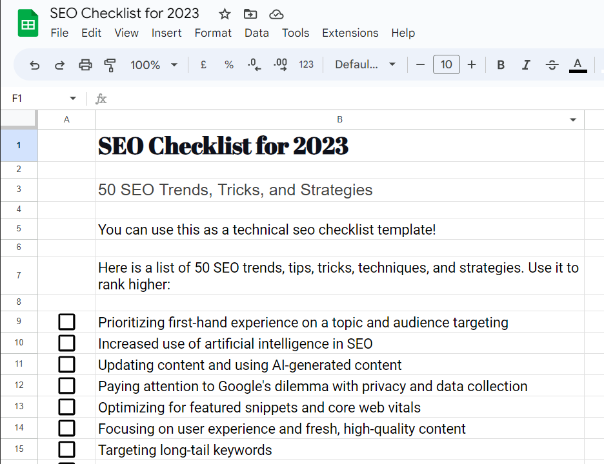Tick checkbox for Targeting long-tail keywords
Screen dimensions: 604x464
click(66, 450)
